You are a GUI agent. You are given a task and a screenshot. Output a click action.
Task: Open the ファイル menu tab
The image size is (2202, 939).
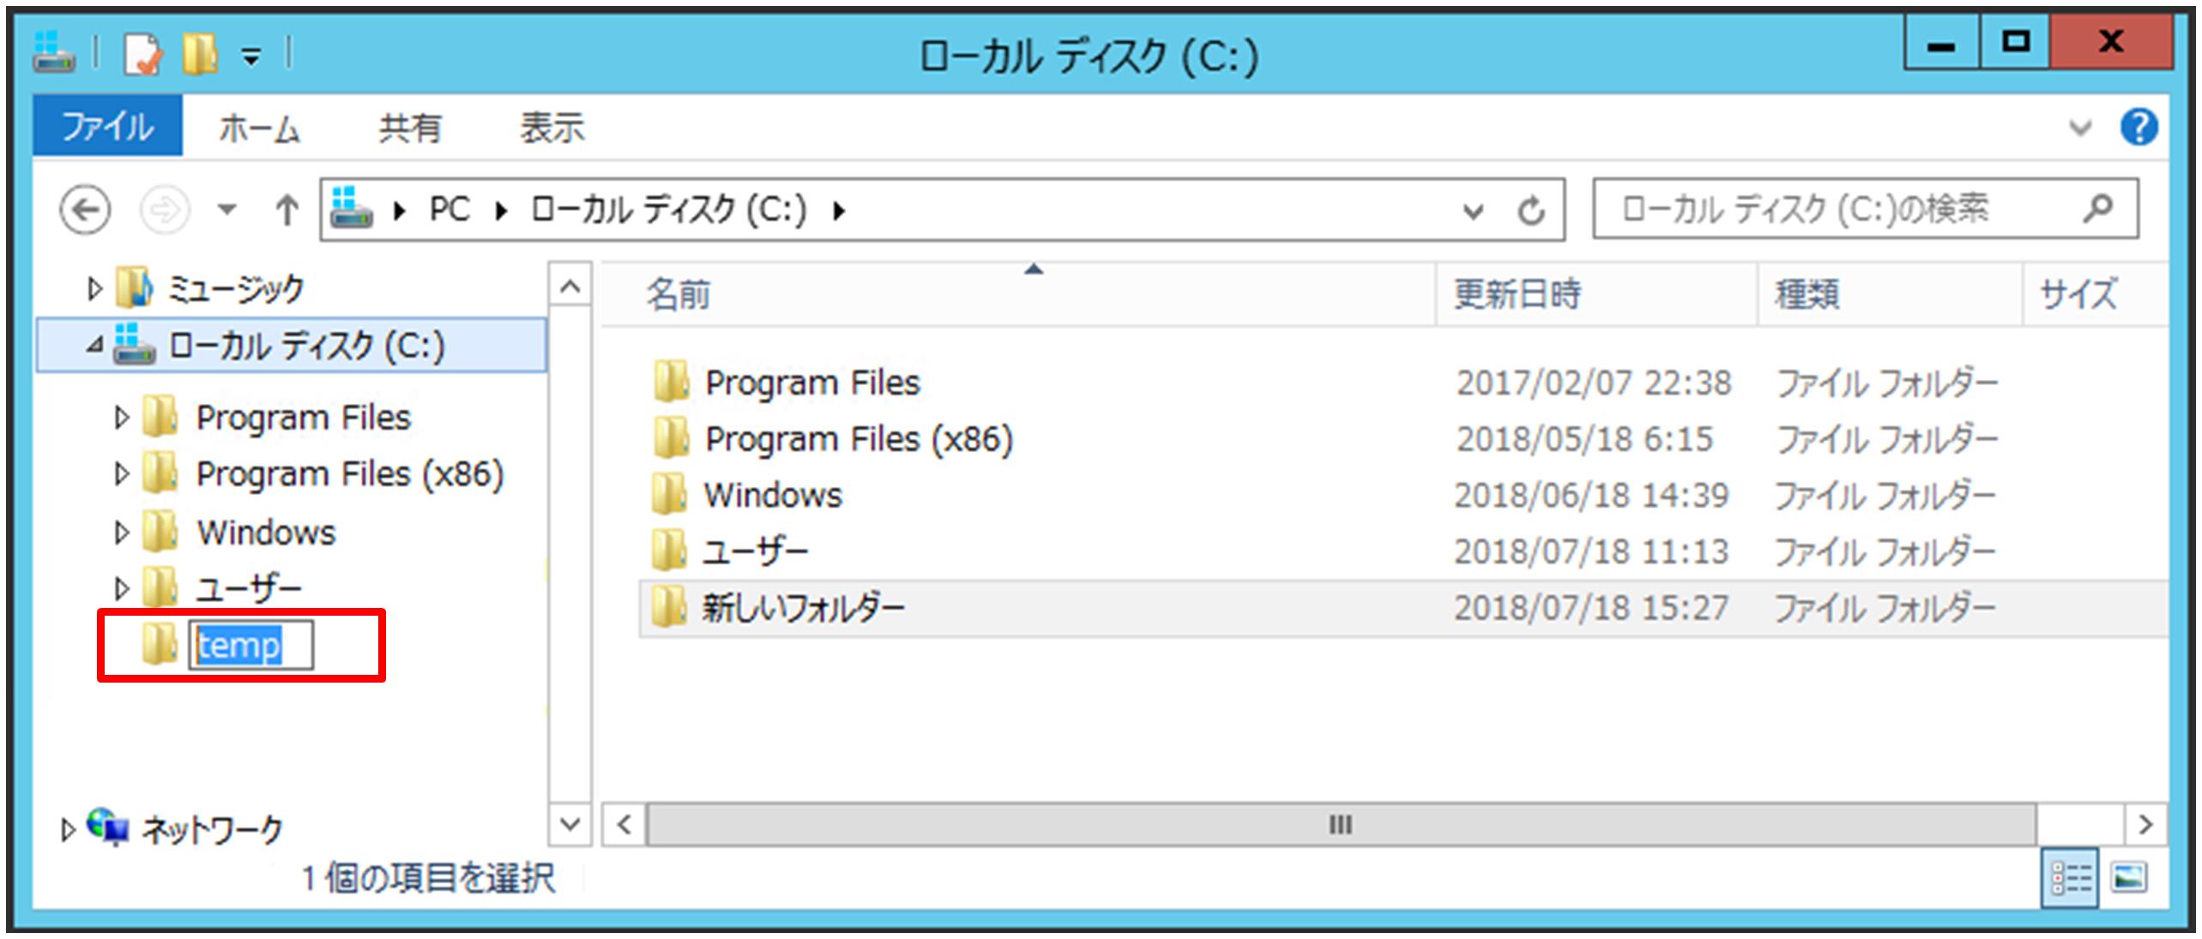pyautogui.click(x=107, y=127)
